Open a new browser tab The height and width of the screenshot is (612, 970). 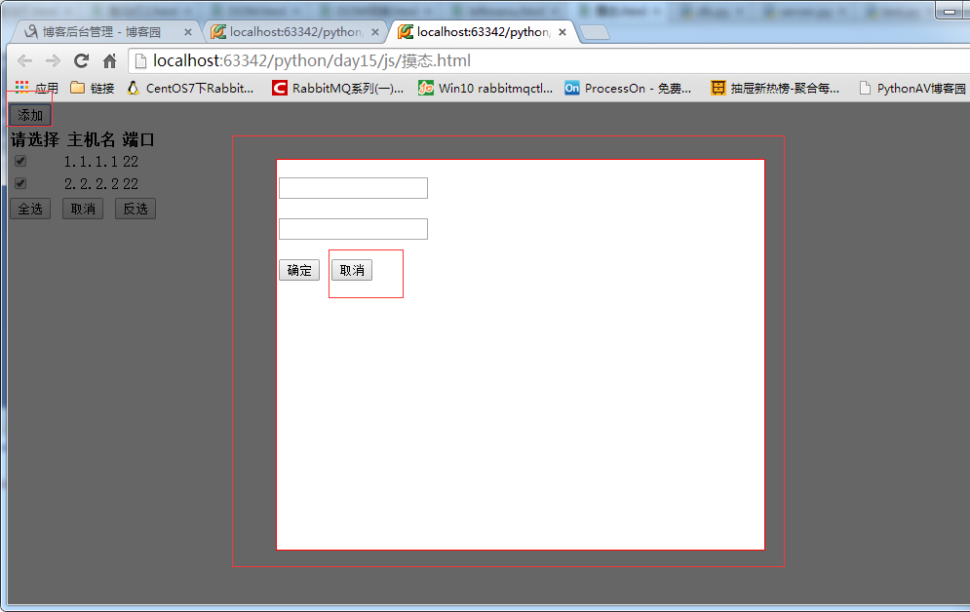[595, 33]
